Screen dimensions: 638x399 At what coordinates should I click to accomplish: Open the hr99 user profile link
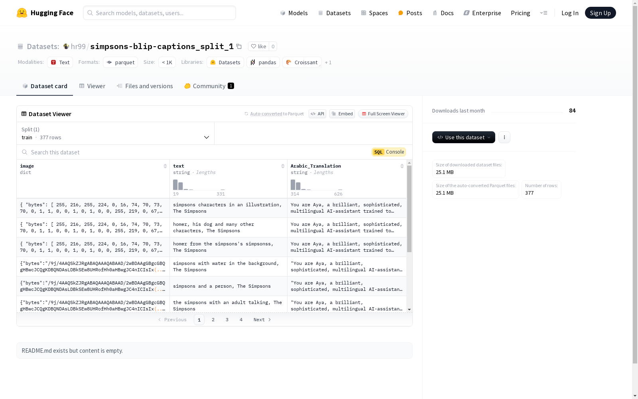click(78, 46)
